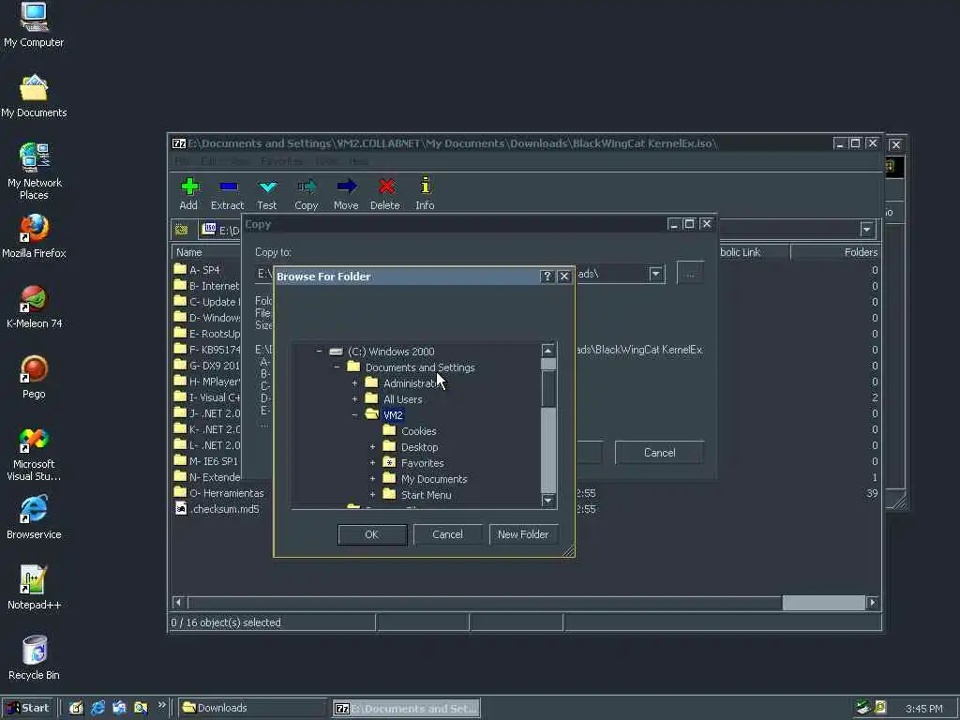Click folder tree scrollbar up arrow
Viewport: 960px width, 720px height.
point(547,351)
